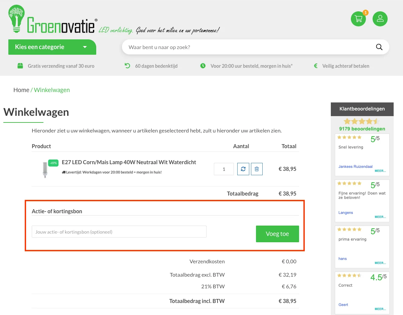Screen dimensions: 403x315
Task: Click the search magnifier icon
Action: tap(379, 47)
